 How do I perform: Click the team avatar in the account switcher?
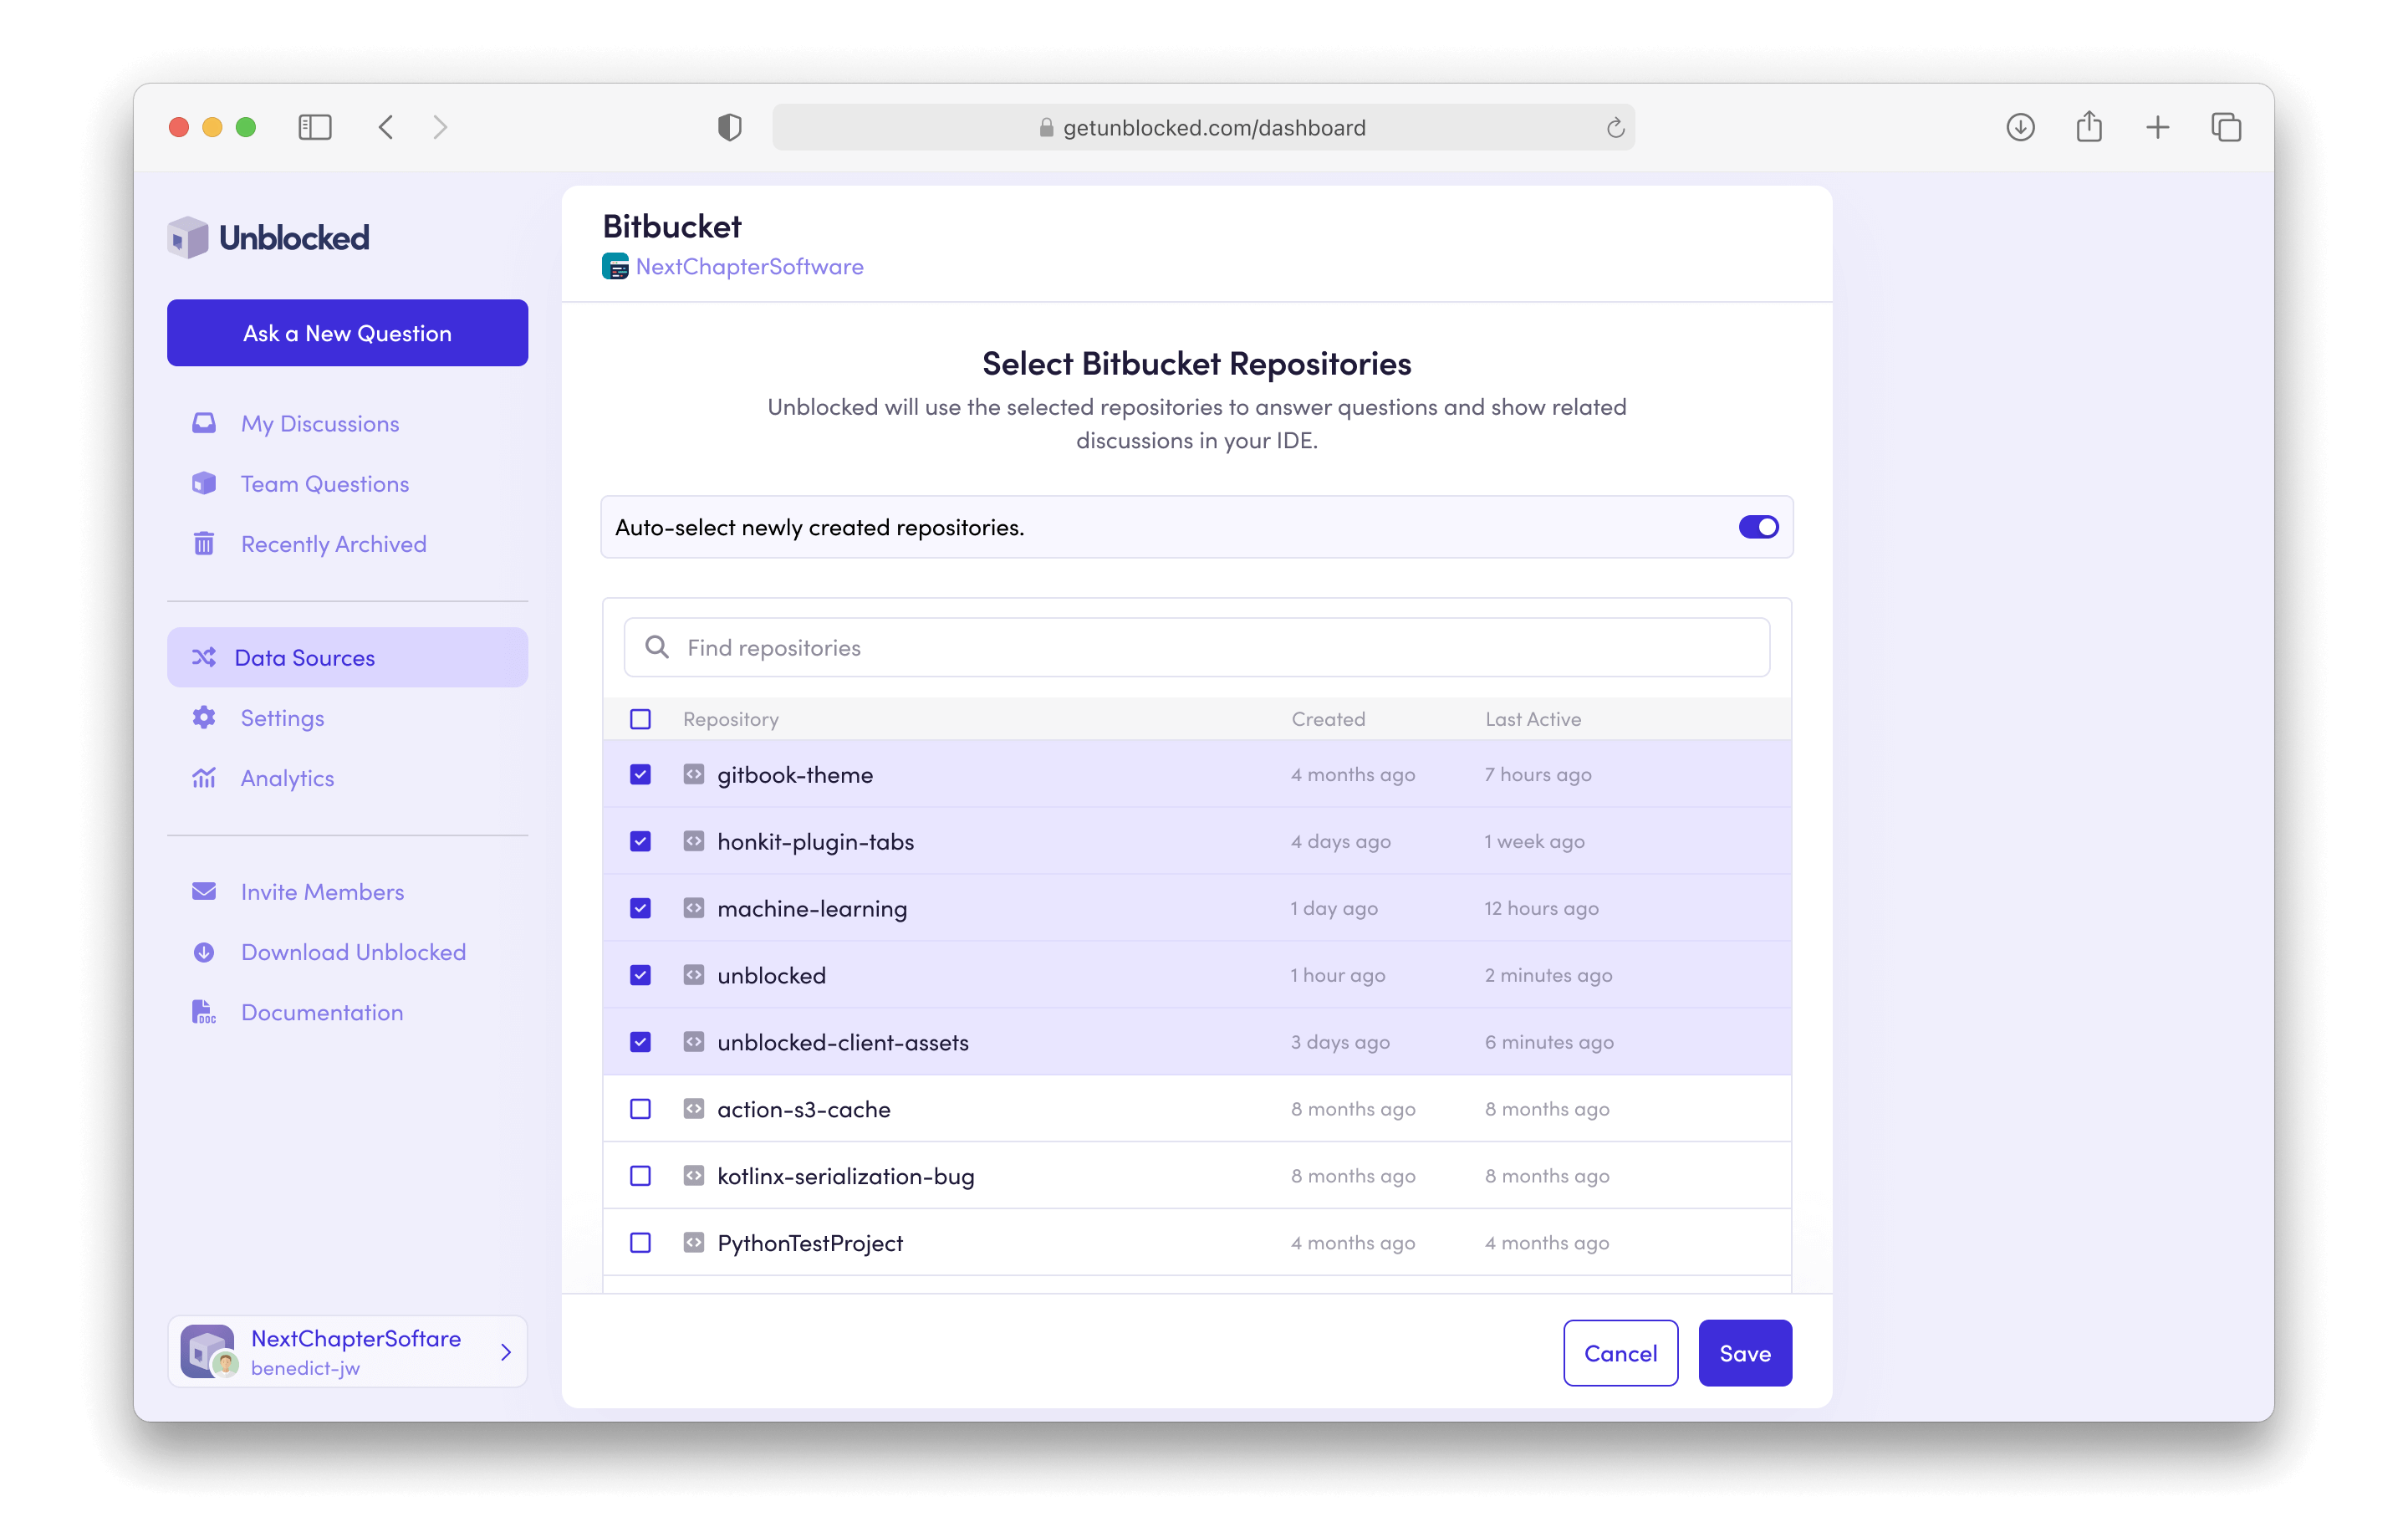[207, 1351]
